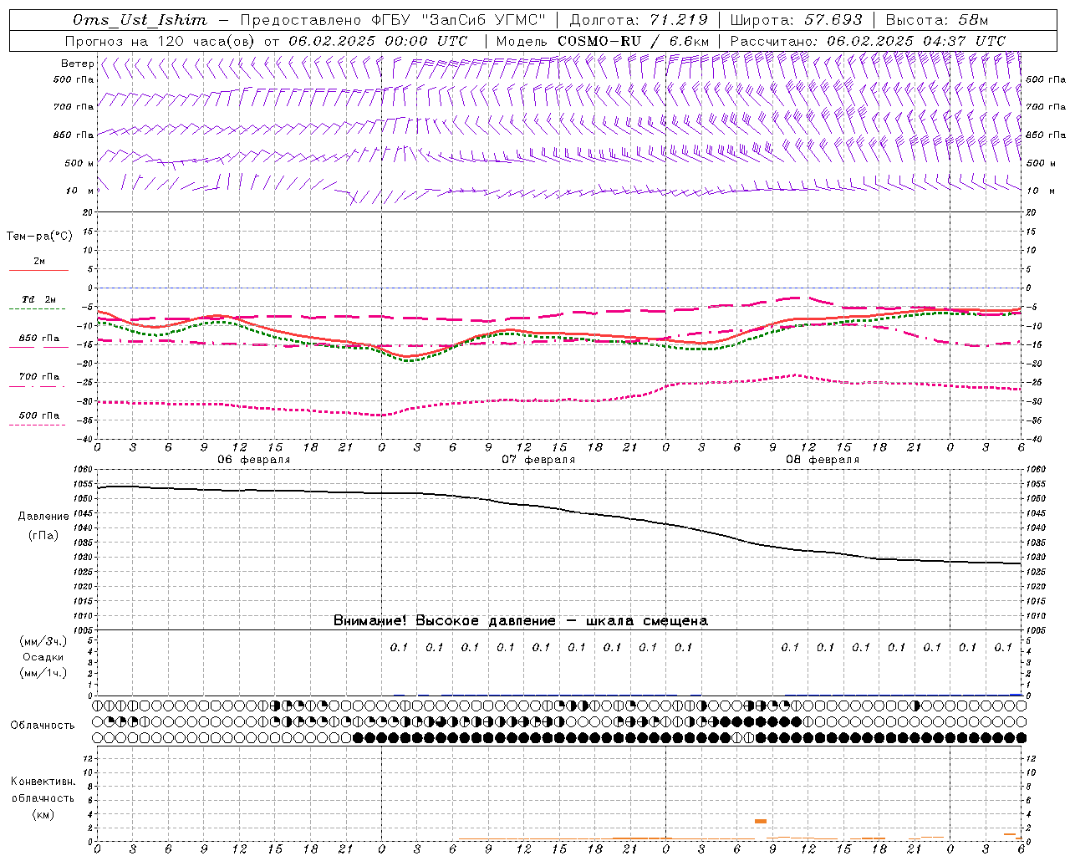Click the black pressure curve line
The width and height of the screenshot is (1070, 856).
click(x=560, y=507)
